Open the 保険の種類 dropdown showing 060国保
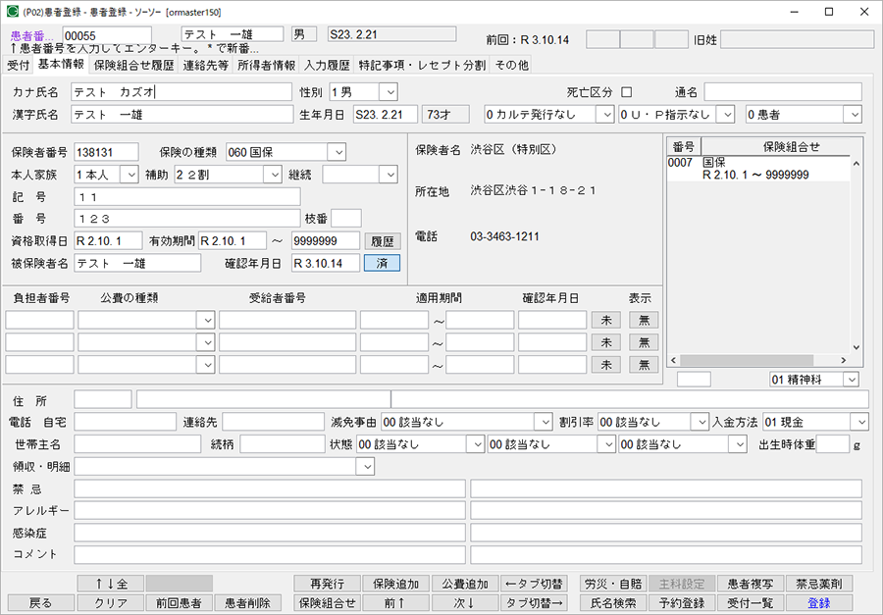The width and height of the screenshot is (883, 615). coord(338,150)
